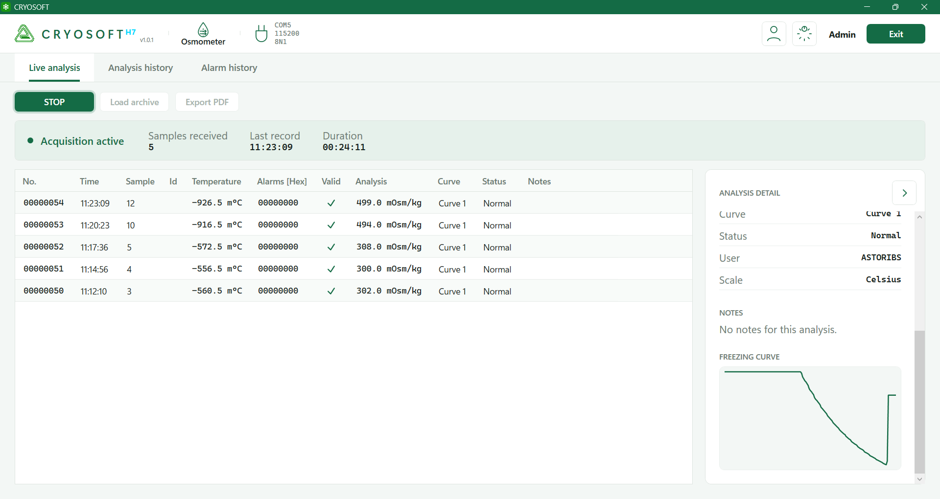The width and height of the screenshot is (940, 499).
Task: Select record row 00000050
Action: click(353, 291)
